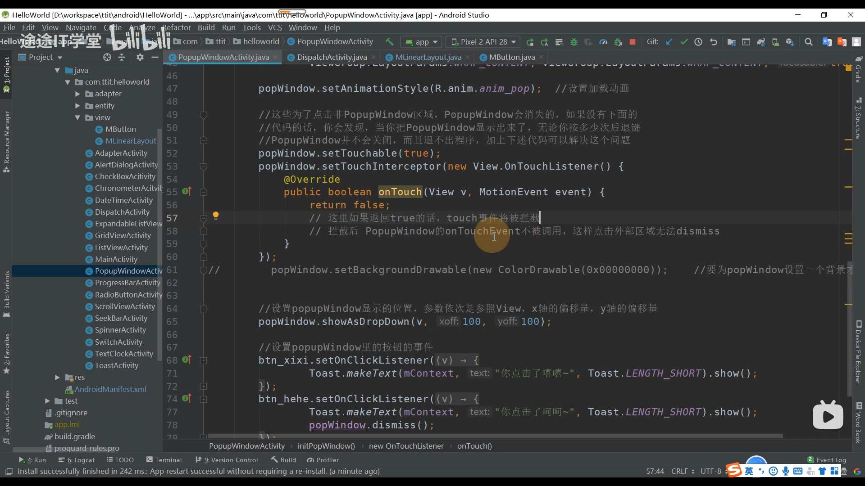Click Sync Project with Gradle Files icon
This screenshot has width=865, height=486.
click(761, 42)
